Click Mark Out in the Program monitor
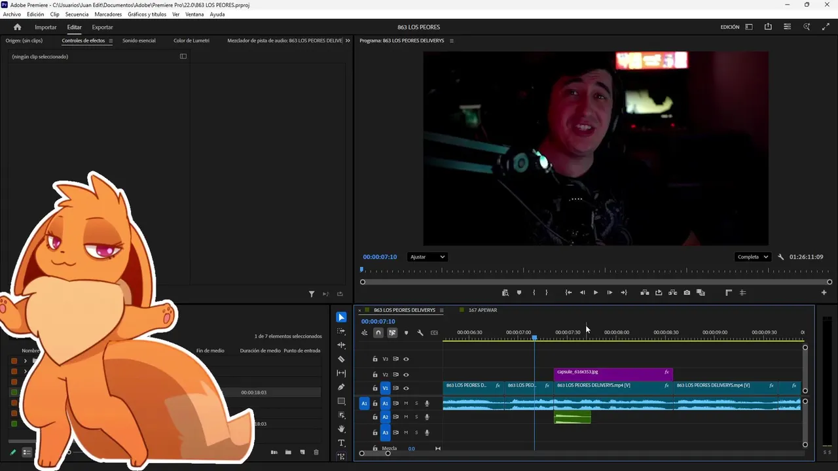838x471 pixels. pos(547,292)
